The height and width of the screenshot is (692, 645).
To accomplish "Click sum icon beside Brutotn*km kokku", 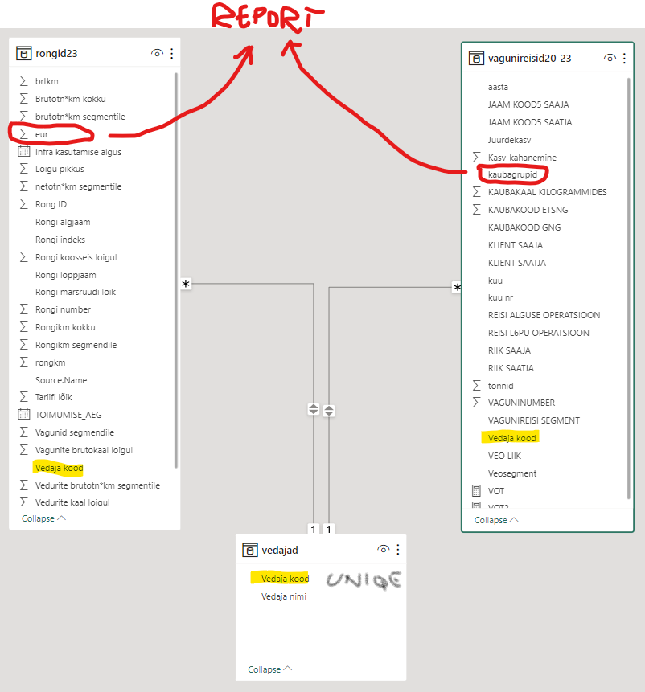I will (24, 98).
